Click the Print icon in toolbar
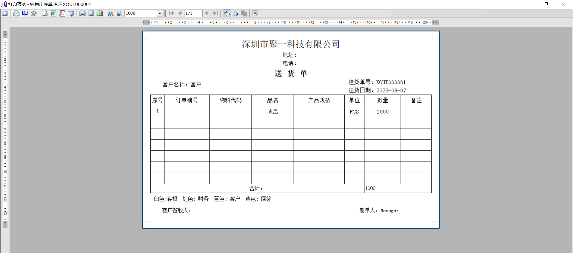This screenshot has width=573, height=253. pyautogui.click(x=16, y=13)
